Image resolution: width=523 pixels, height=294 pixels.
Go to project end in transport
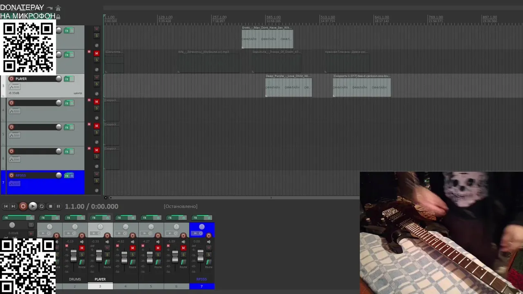[x=13, y=207]
